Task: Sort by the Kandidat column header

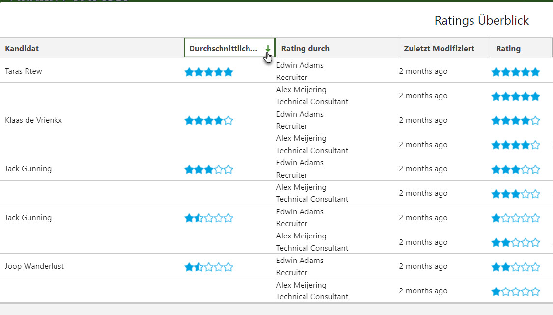Action: 22,48
